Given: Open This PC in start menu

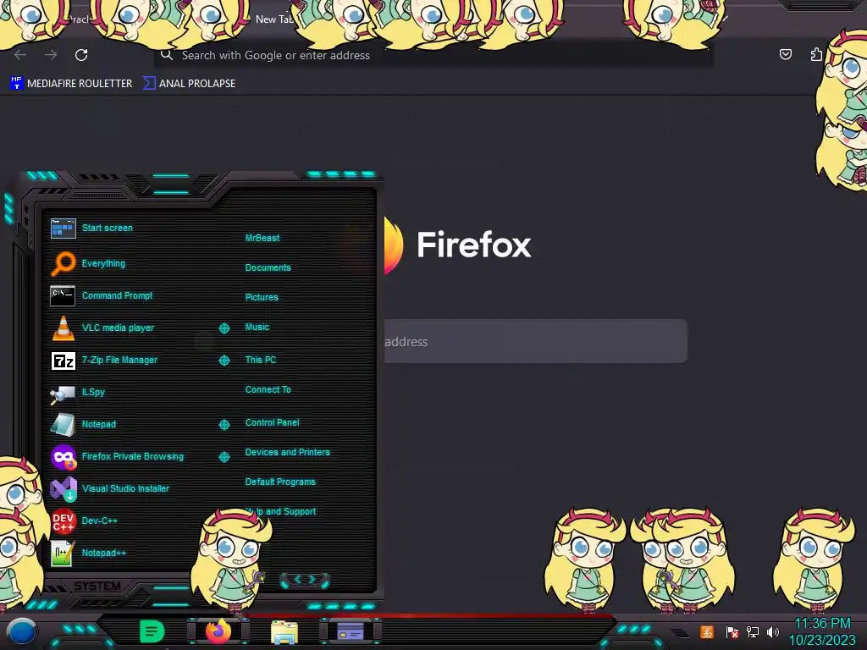Looking at the screenshot, I should [261, 360].
